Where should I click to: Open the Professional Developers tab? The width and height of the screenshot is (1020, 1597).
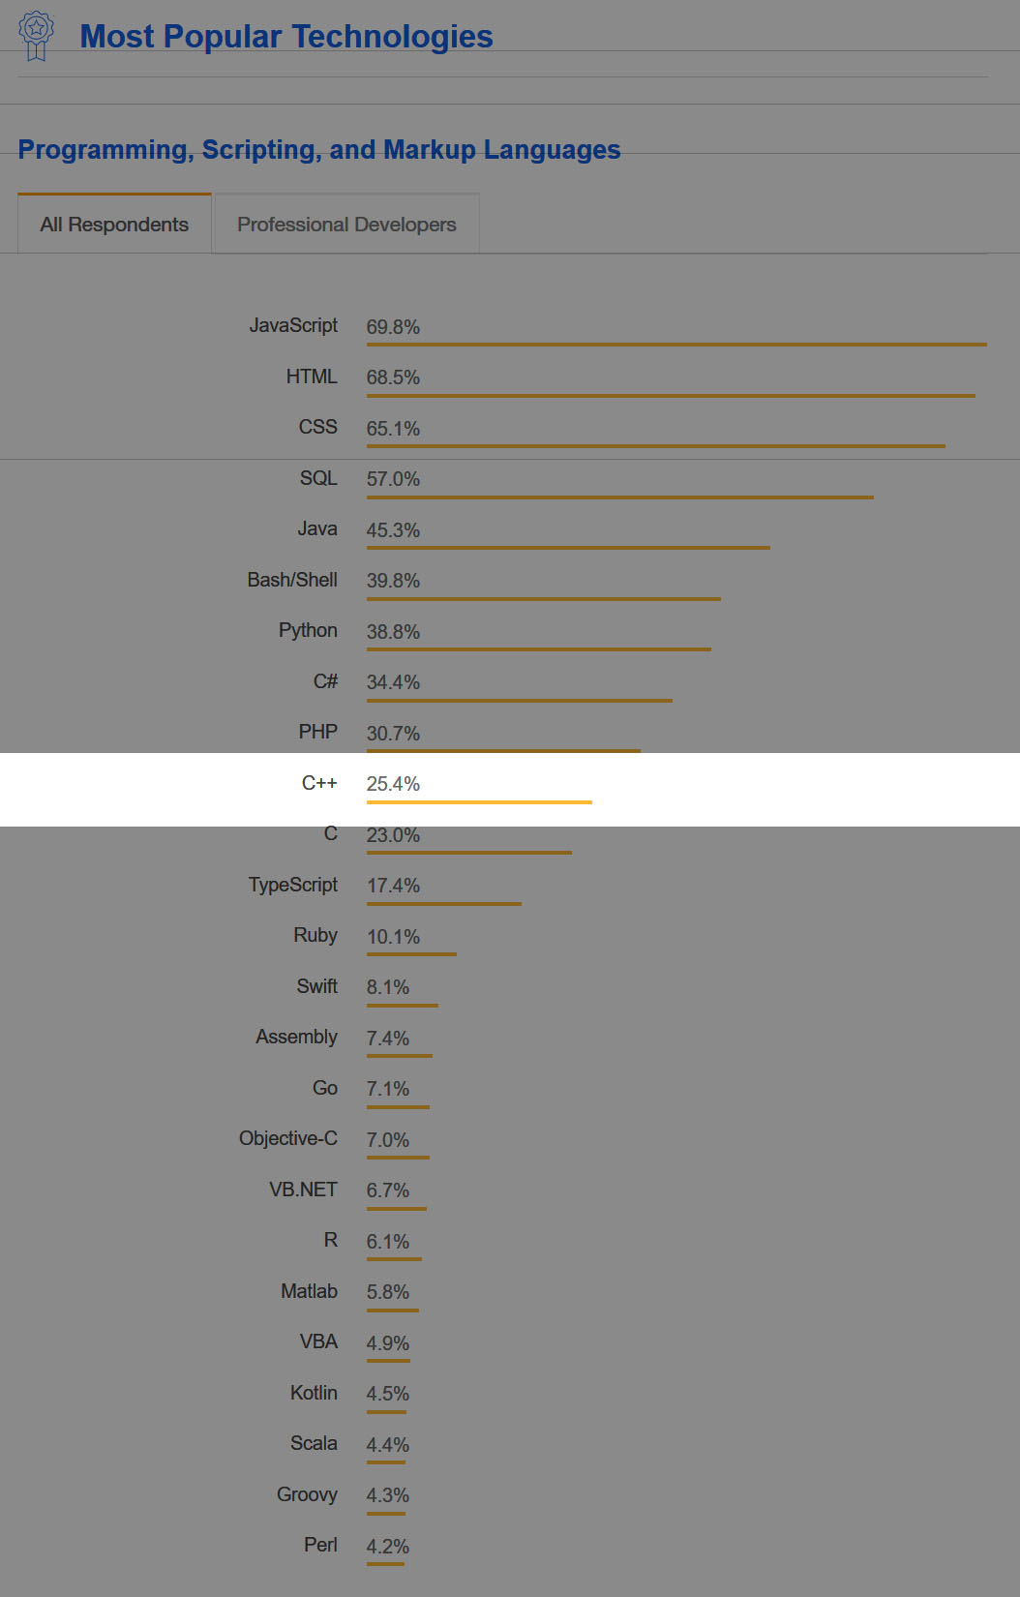346,225
